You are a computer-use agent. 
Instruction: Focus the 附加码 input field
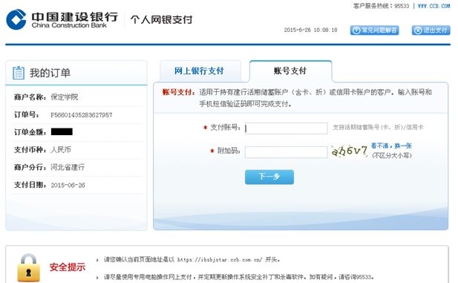tap(286, 152)
